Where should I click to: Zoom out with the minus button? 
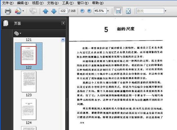click(x=82, y=11)
